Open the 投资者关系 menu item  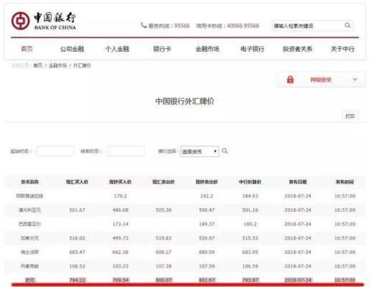pos(298,49)
